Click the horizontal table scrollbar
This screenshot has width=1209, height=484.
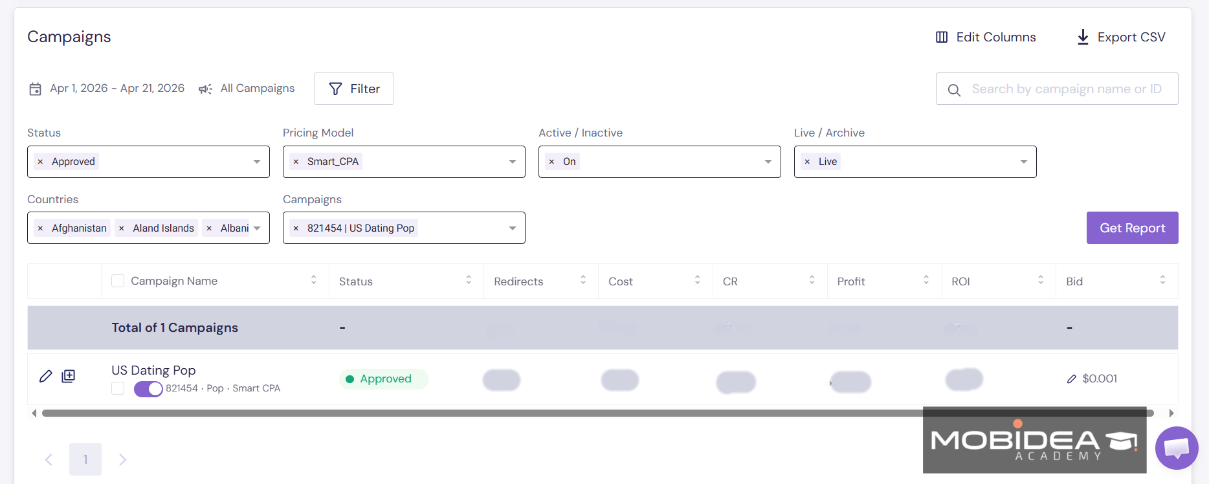598,413
